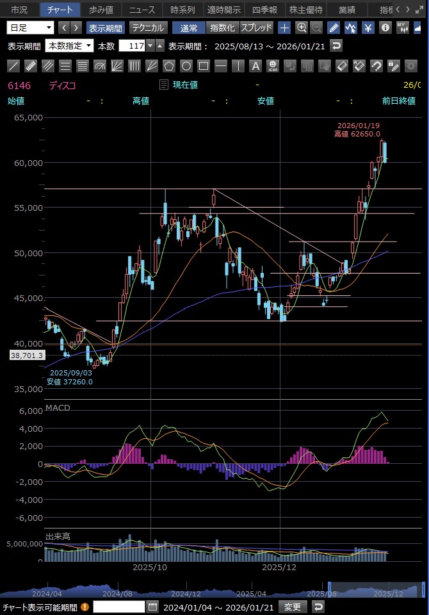Viewport: 429px width, 615px height.
Task: Open the calendar date picker icon
Action: point(152,607)
